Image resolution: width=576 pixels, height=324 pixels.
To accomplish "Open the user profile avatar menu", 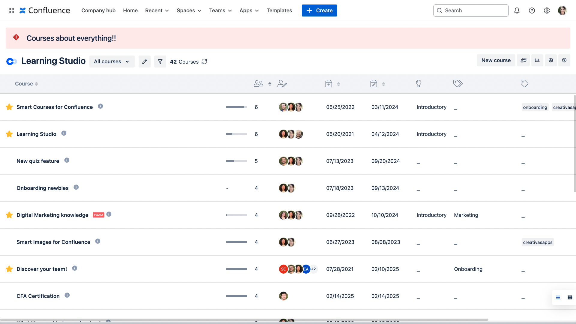I will pyautogui.click(x=562, y=10).
